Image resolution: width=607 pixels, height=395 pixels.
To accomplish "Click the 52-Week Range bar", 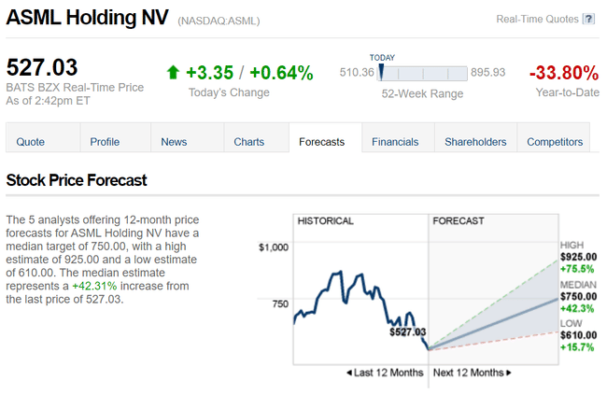I will tap(422, 73).
